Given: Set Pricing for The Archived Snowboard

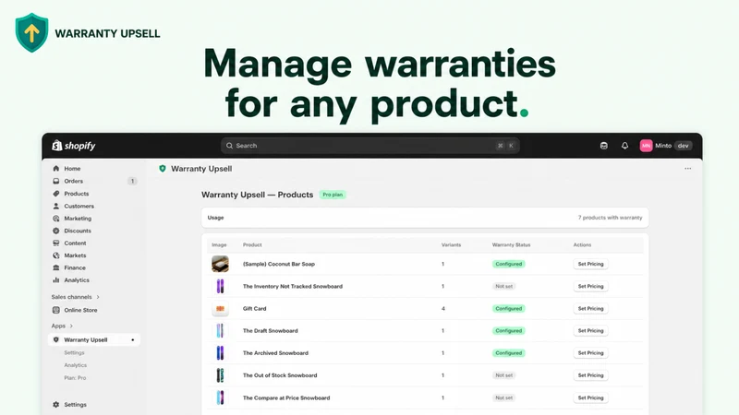Looking at the screenshot, I should coord(590,353).
